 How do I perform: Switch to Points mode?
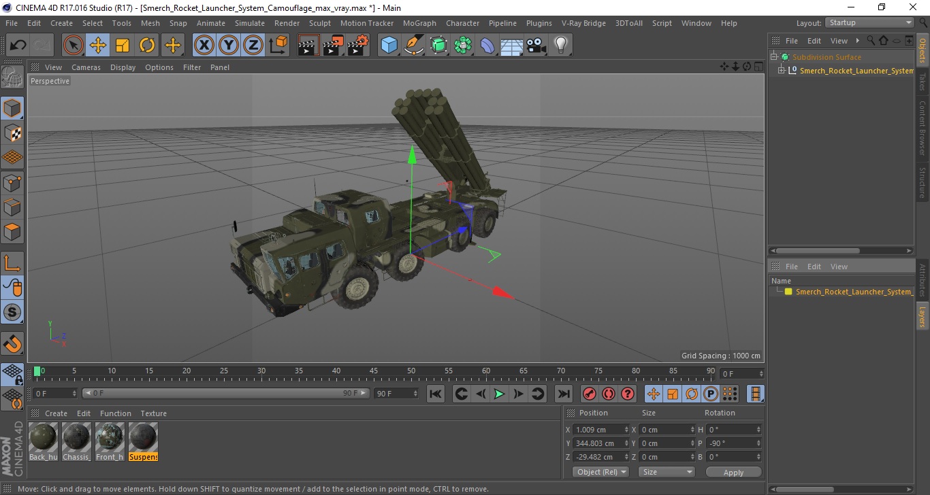point(12,182)
